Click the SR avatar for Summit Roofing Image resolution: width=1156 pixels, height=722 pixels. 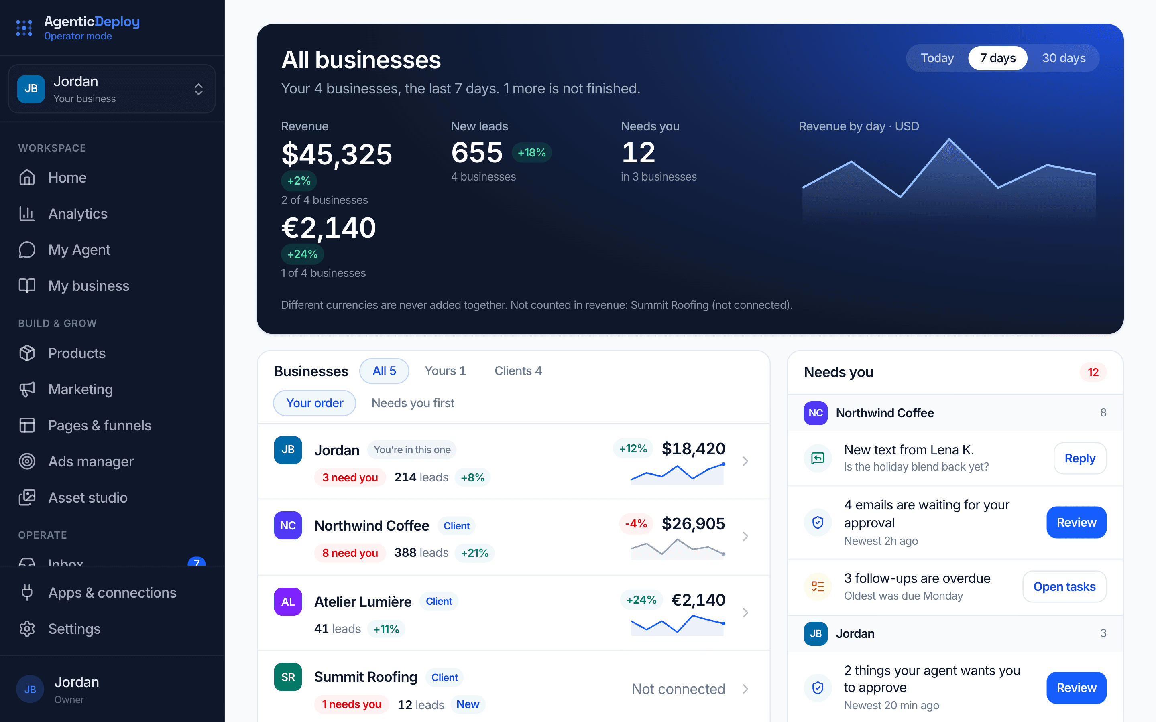(288, 677)
